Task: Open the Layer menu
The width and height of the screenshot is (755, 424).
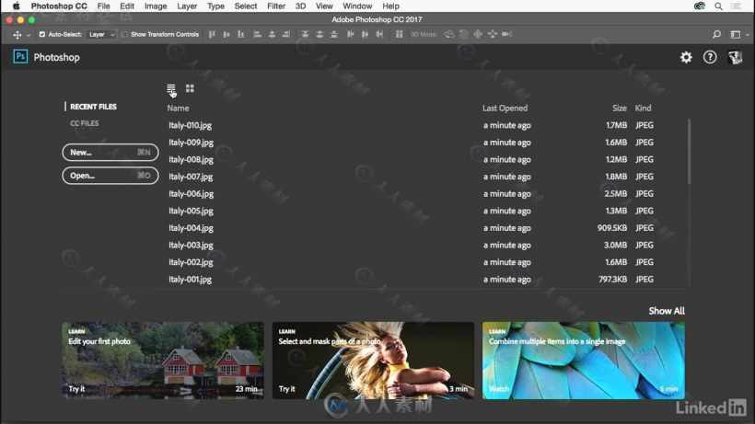Action: tap(187, 6)
